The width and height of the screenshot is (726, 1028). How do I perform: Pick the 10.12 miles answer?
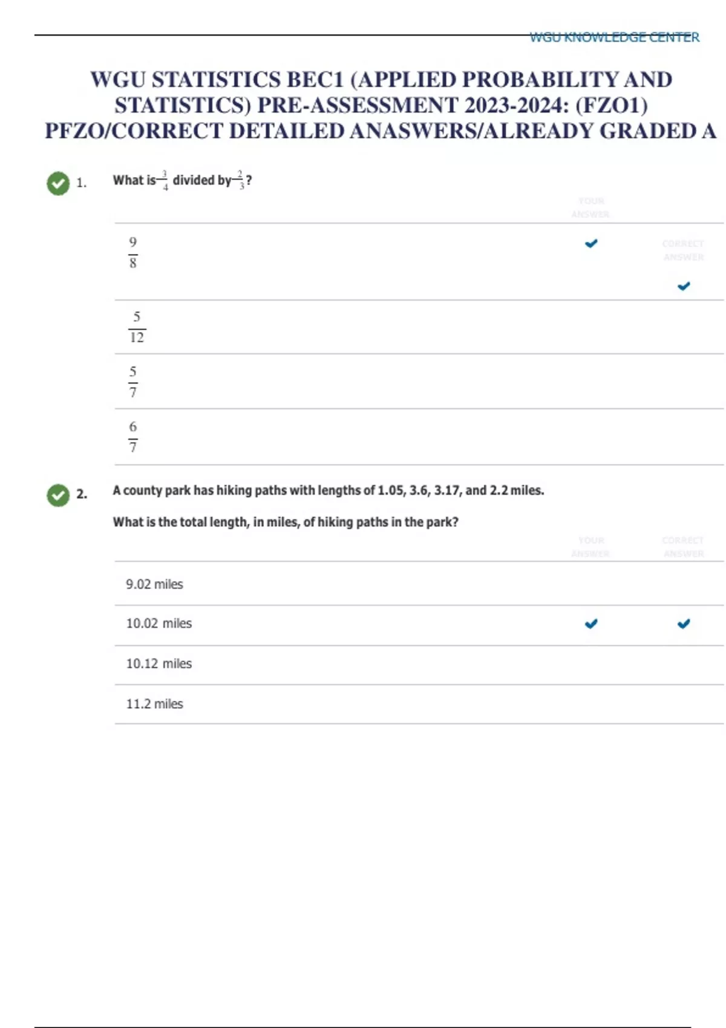coord(159,663)
